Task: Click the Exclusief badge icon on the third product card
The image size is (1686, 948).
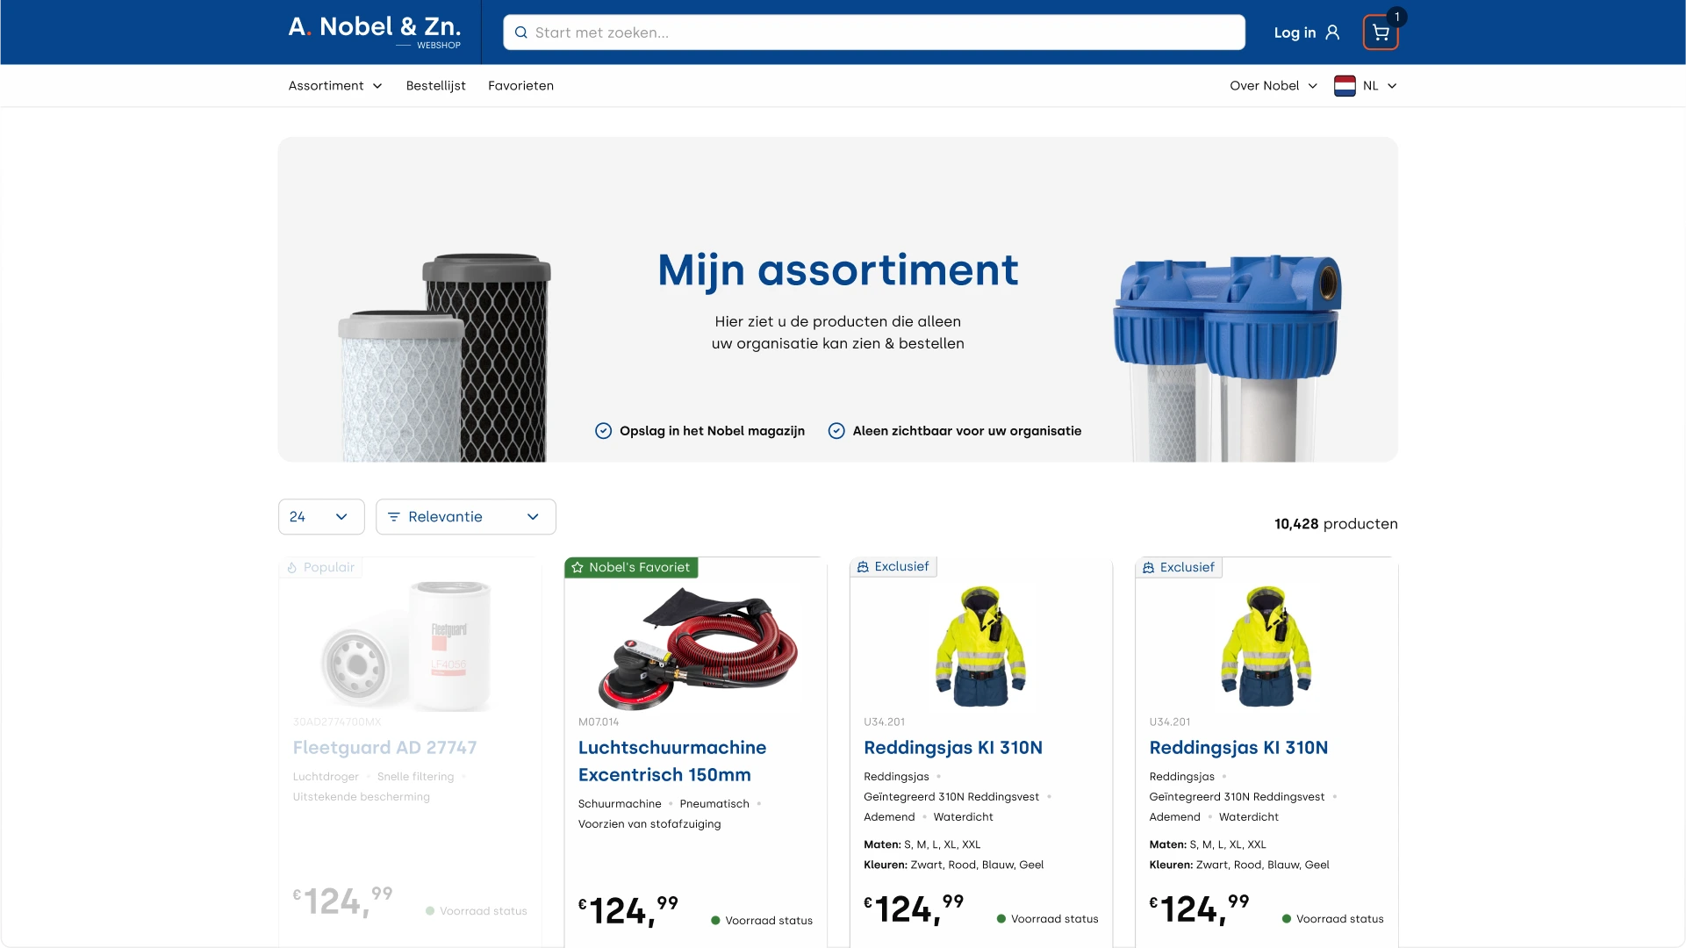Action: 863,567
